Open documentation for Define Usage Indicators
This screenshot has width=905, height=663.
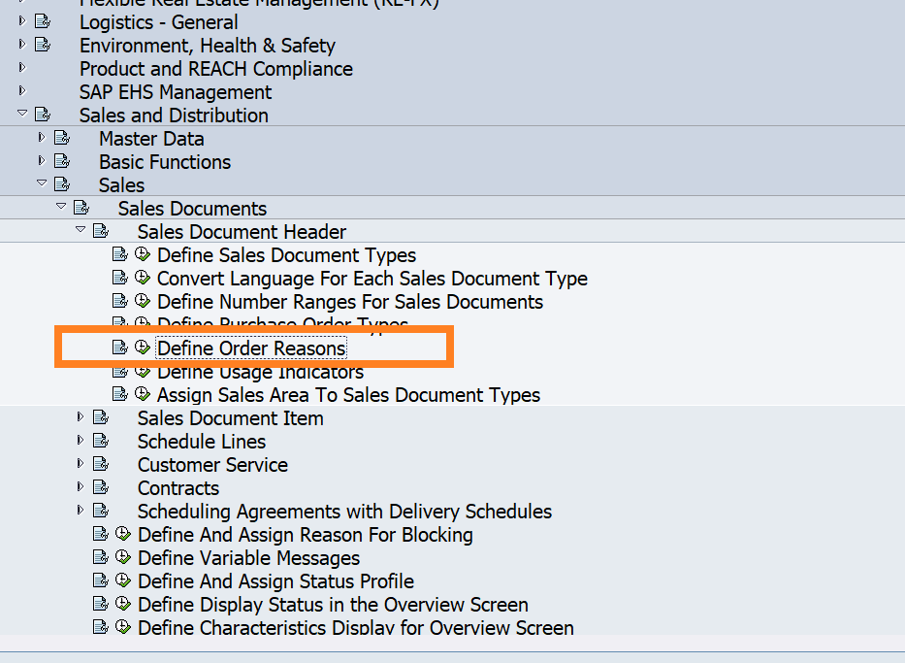[119, 371]
